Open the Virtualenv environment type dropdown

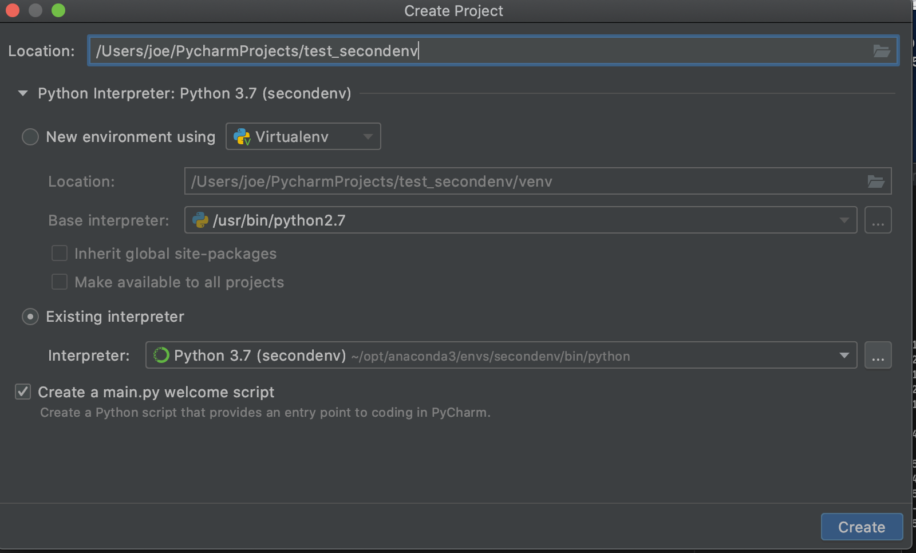[x=367, y=136]
